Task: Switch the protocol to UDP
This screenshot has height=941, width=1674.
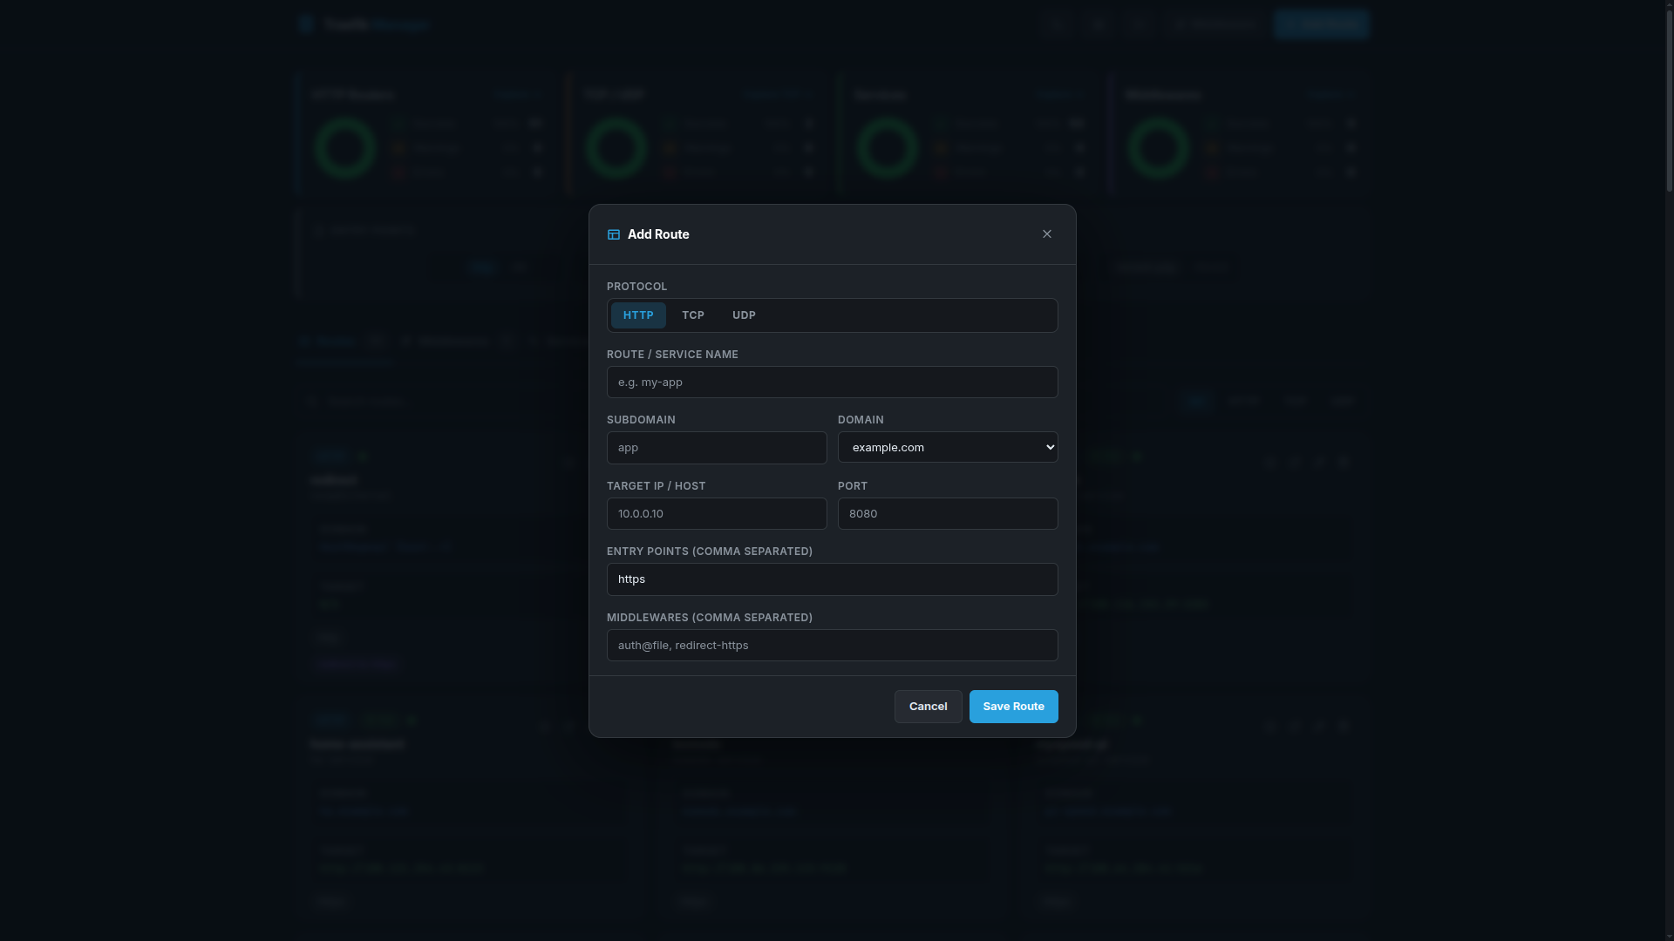Action: tap(744, 315)
